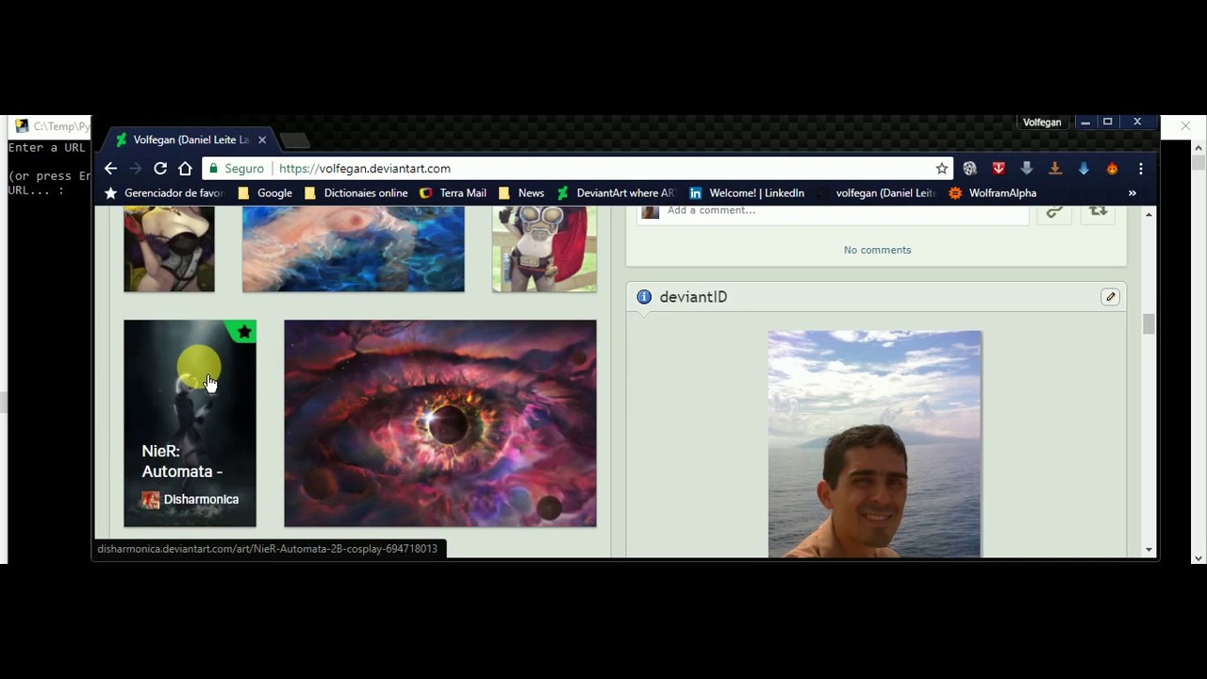Screen dimensions: 1207x679
Task: Close the Volfegan browser tab
Action: pyautogui.click(x=262, y=140)
